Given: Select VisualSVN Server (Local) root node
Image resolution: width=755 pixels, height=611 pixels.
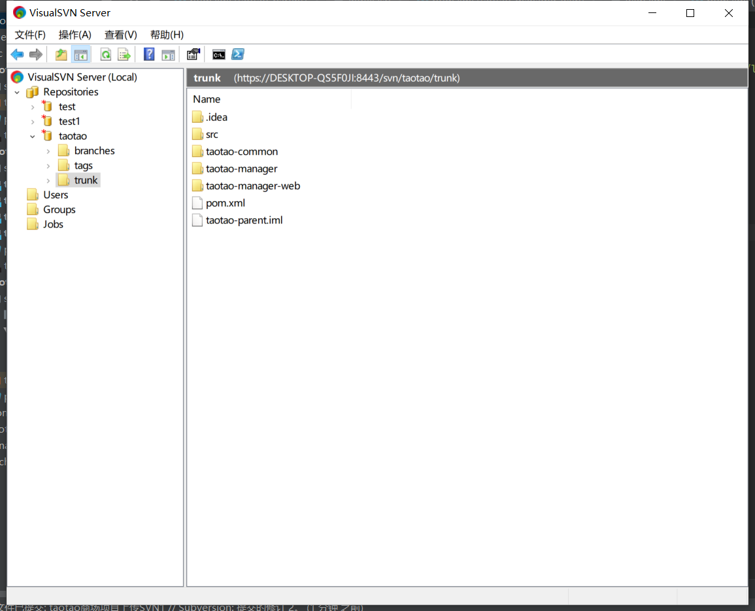Looking at the screenshot, I should (82, 77).
